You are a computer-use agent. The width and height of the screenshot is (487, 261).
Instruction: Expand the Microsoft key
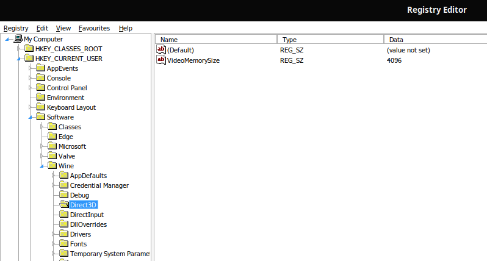click(41, 146)
